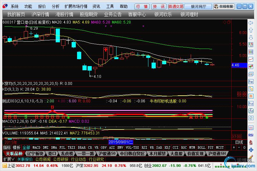
Task: Open 银河理财 tab
Action: pyautogui.click(x=189, y=14)
